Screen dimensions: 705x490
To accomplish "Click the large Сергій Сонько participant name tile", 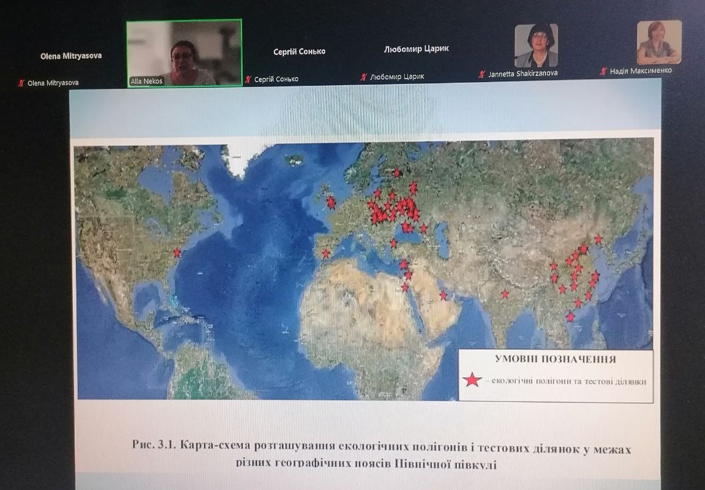I will (x=300, y=52).
